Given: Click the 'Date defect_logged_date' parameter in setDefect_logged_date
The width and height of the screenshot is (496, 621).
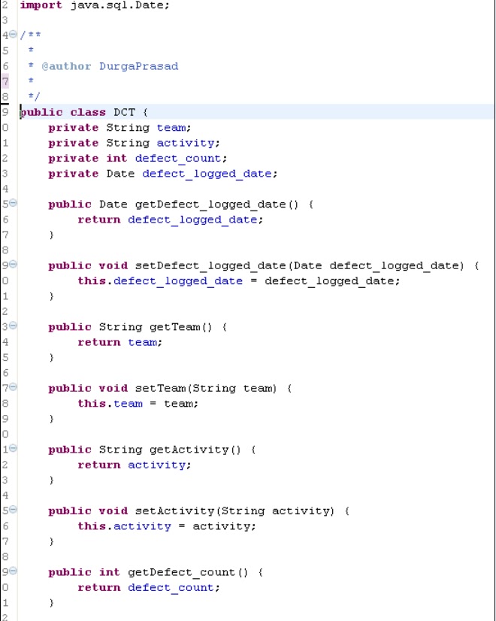Looking at the screenshot, I should 375,265.
